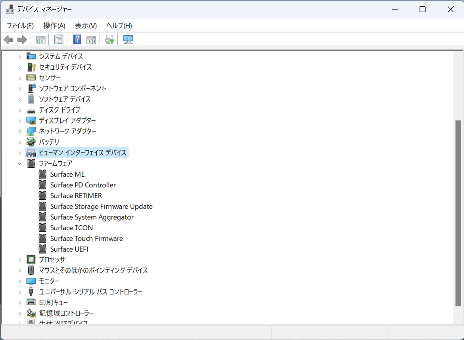
Task: Click the vertical scrollbar thumb
Action: (458, 213)
